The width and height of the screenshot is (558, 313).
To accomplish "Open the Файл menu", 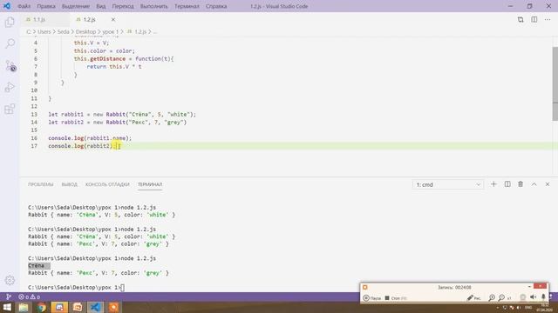I will (x=24, y=6).
